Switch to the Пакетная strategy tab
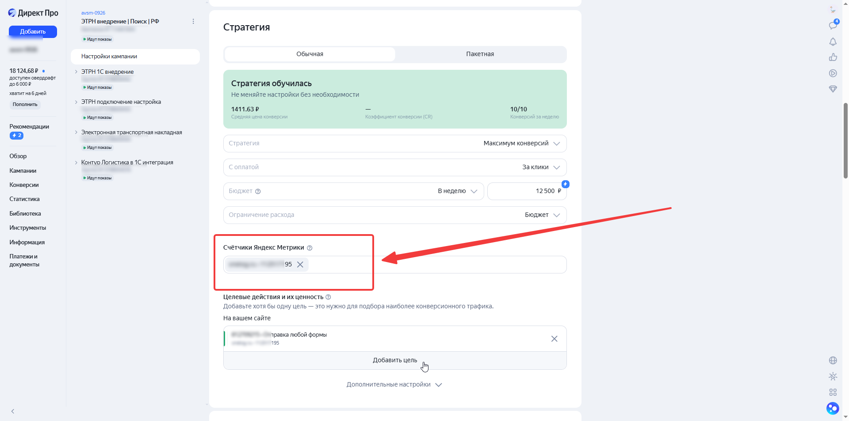Viewport: 849px width, 421px height. click(x=480, y=54)
